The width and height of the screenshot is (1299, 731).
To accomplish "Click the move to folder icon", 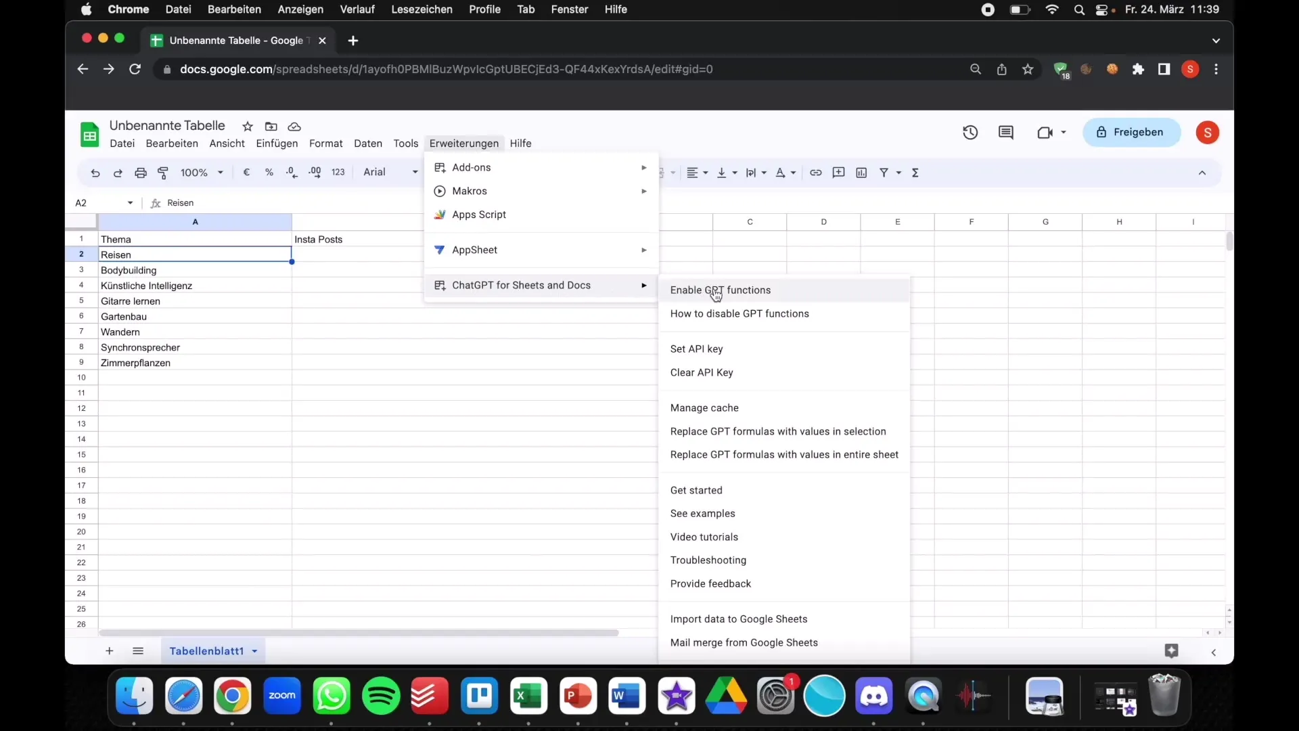I will (x=271, y=127).
